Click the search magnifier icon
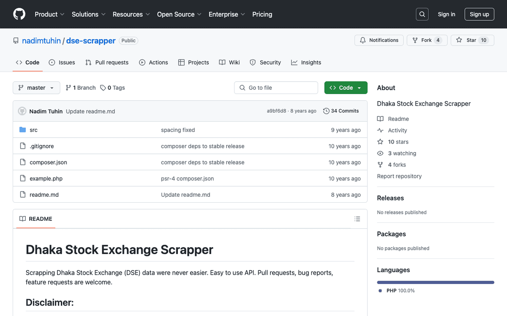Viewport: 507px width, 316px height. pyautogui.click(x=422, y=14)
